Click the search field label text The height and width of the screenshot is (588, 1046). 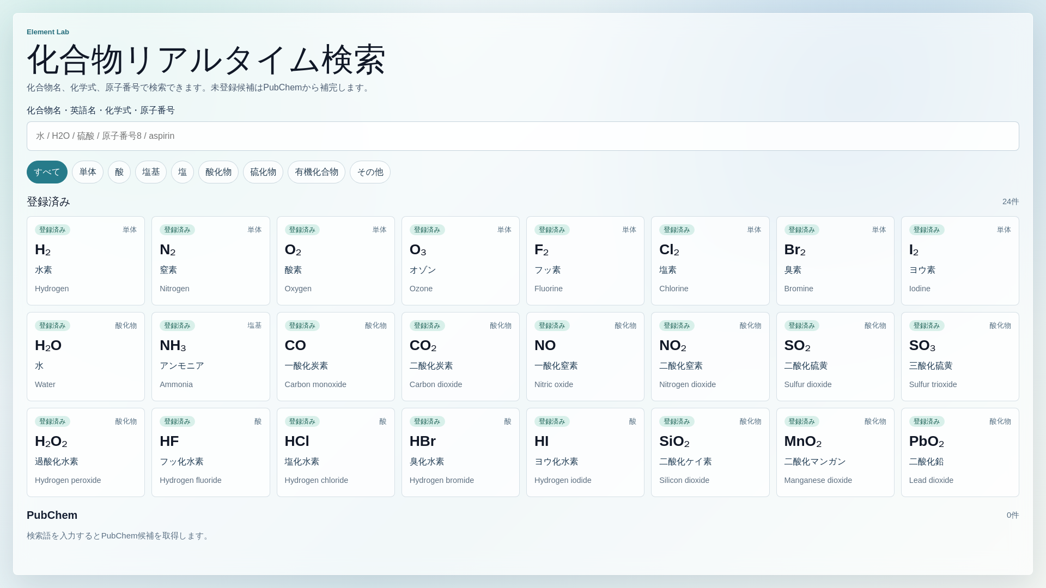coord(101,111)
